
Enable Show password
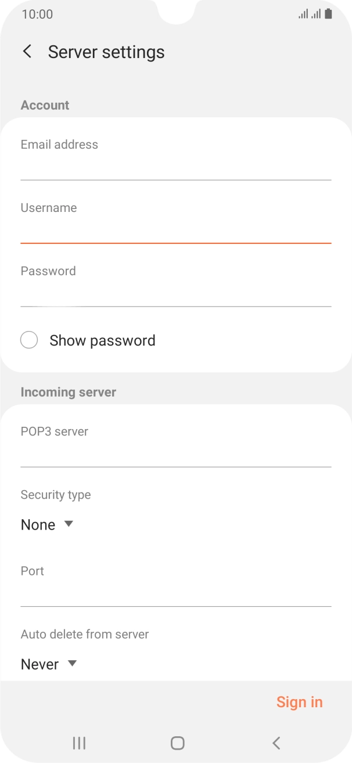coord(102,340)
